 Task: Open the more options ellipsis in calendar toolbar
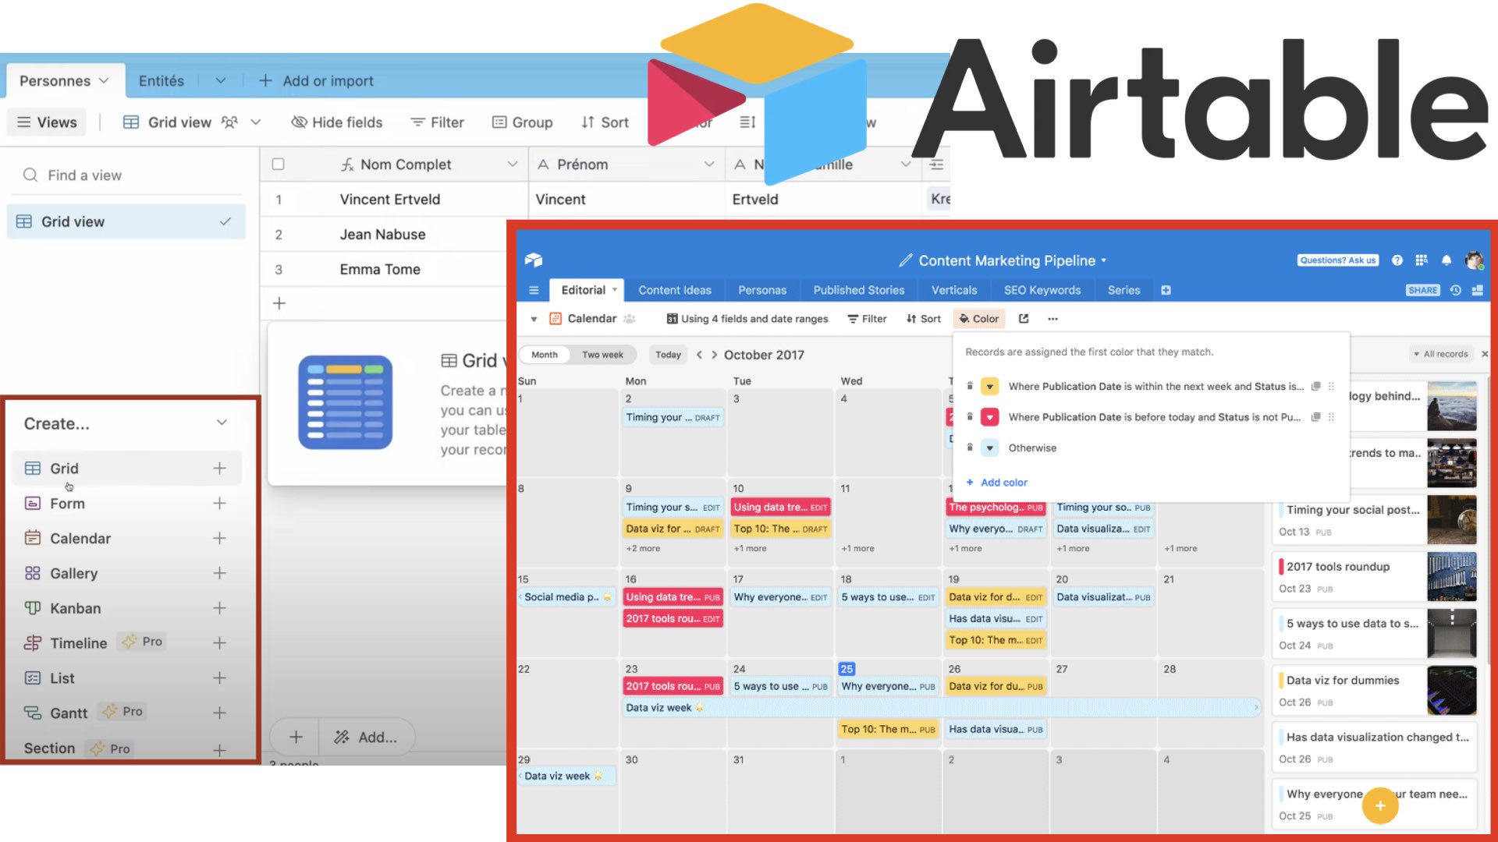coord(1053,319)
